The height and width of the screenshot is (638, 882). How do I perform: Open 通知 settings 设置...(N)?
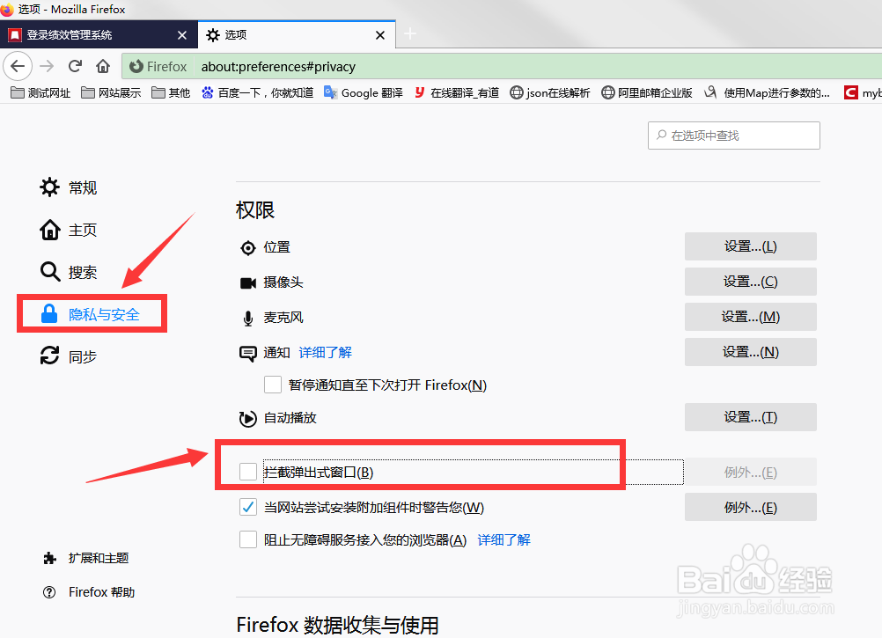point(750,352)
